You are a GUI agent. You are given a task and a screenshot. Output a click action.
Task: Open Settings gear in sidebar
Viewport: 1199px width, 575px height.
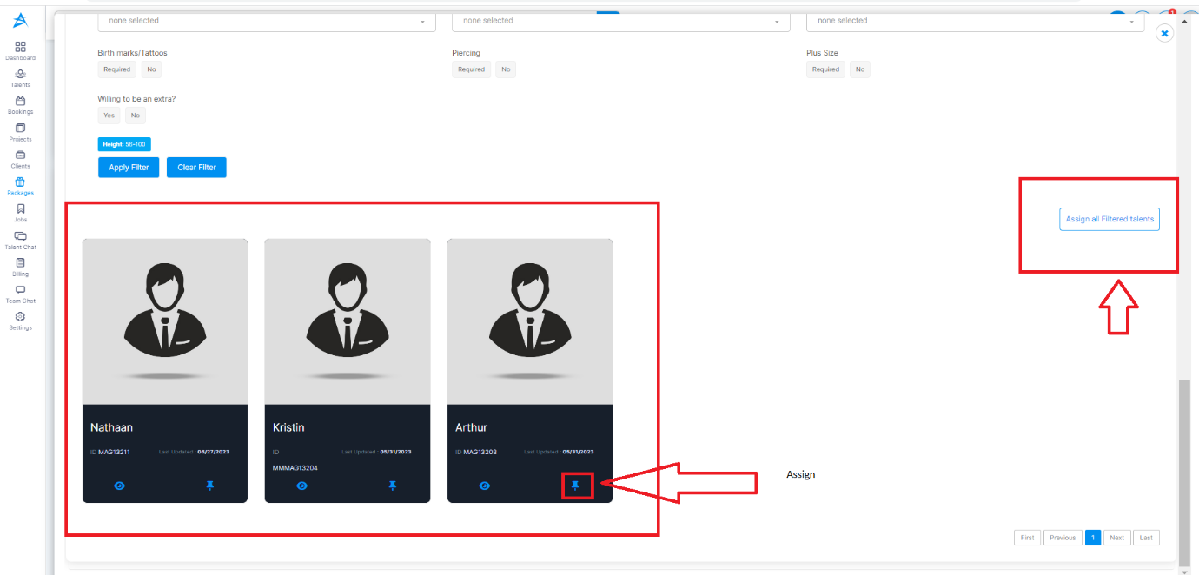(x=20, y=321)
